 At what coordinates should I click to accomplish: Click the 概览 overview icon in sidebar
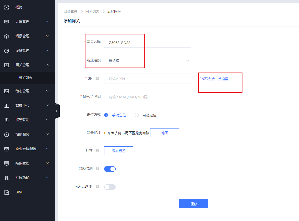(x=7, y=7)
